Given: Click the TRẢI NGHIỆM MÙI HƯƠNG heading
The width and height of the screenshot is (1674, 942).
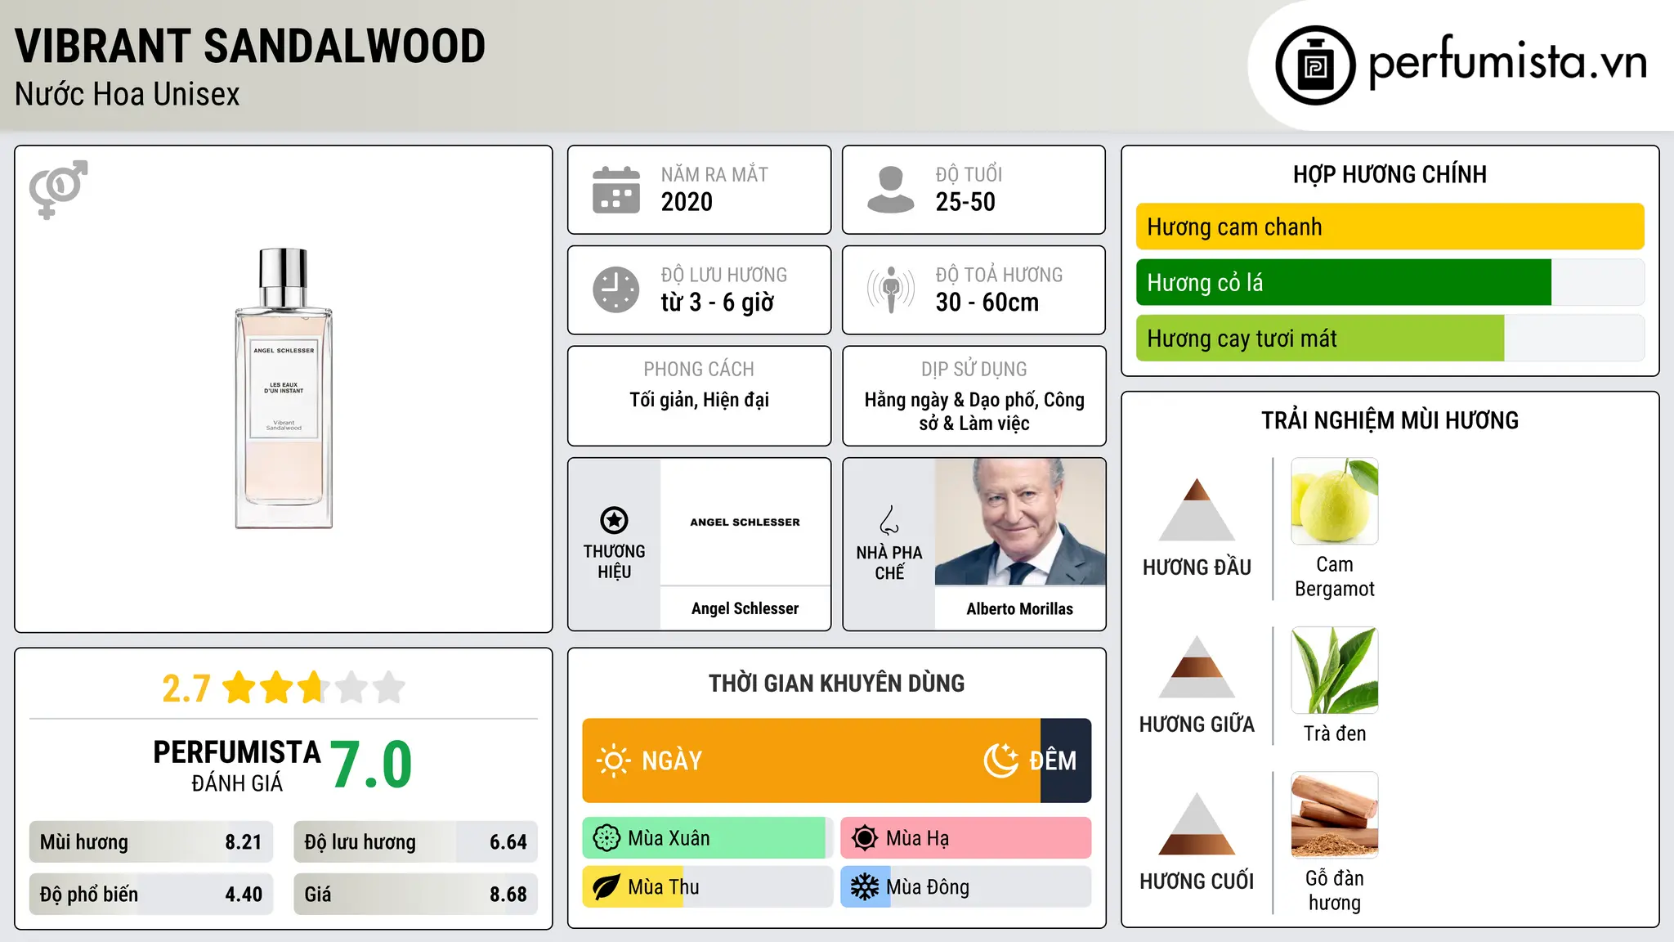Looking at the screenshot, I should tap(1390, 420).
